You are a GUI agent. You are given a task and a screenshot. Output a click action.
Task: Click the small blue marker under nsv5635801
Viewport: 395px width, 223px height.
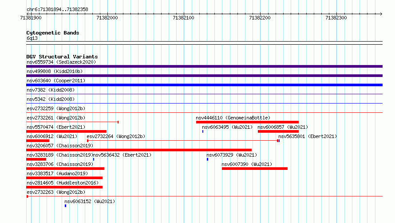click(279, 141)
